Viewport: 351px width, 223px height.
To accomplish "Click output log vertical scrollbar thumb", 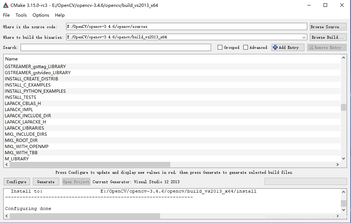I will click(x=344, y=203).
